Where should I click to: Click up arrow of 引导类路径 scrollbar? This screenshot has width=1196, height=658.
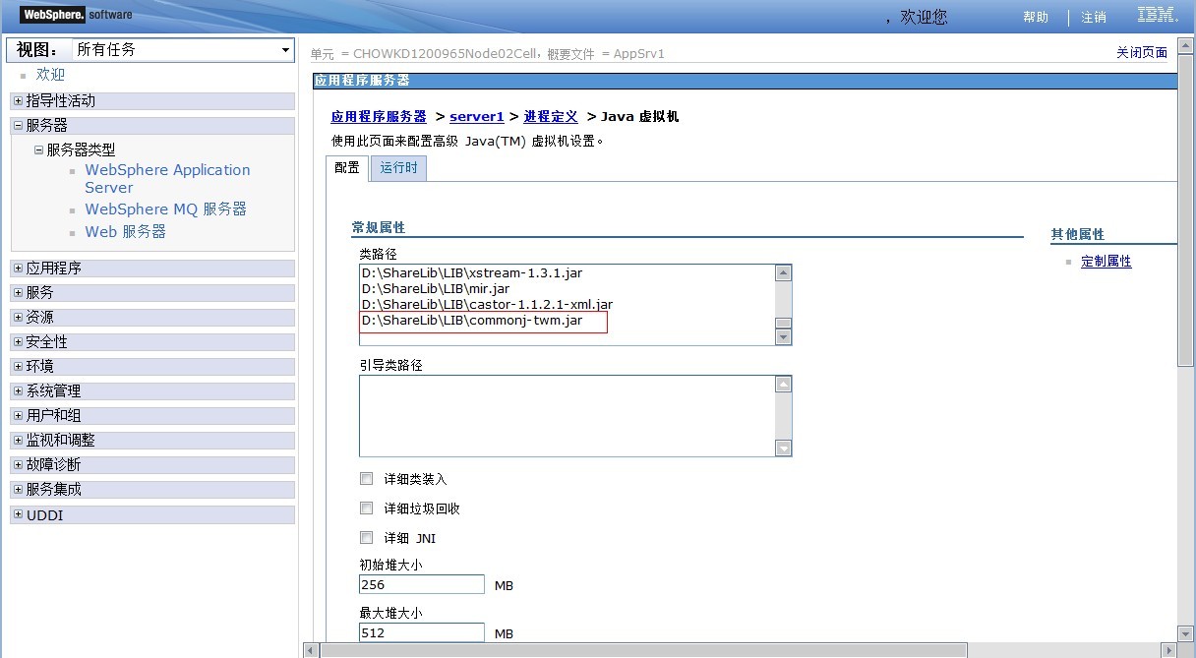point(783,385)
